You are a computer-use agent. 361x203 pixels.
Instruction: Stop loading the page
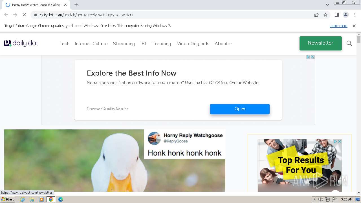[x=24, y=15]
